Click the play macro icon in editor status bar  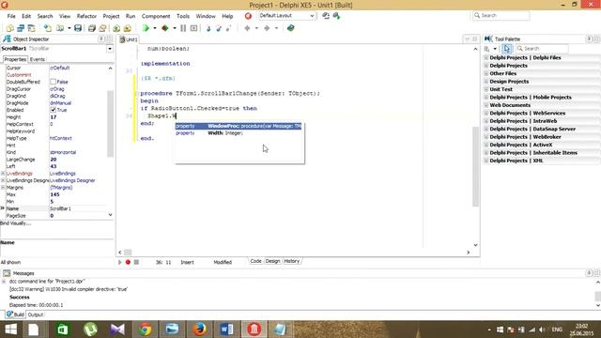[119, 262]
